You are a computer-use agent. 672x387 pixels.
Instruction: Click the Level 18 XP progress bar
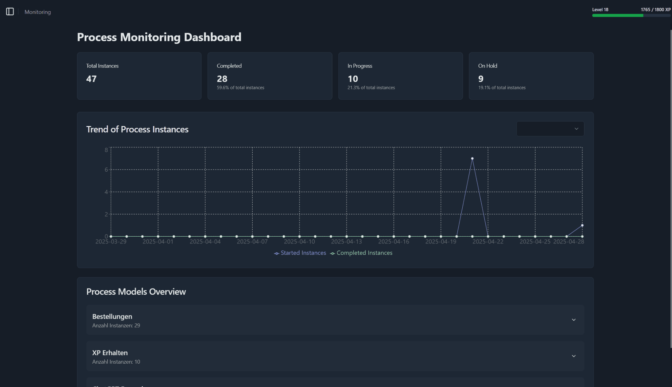coord(631,15)
